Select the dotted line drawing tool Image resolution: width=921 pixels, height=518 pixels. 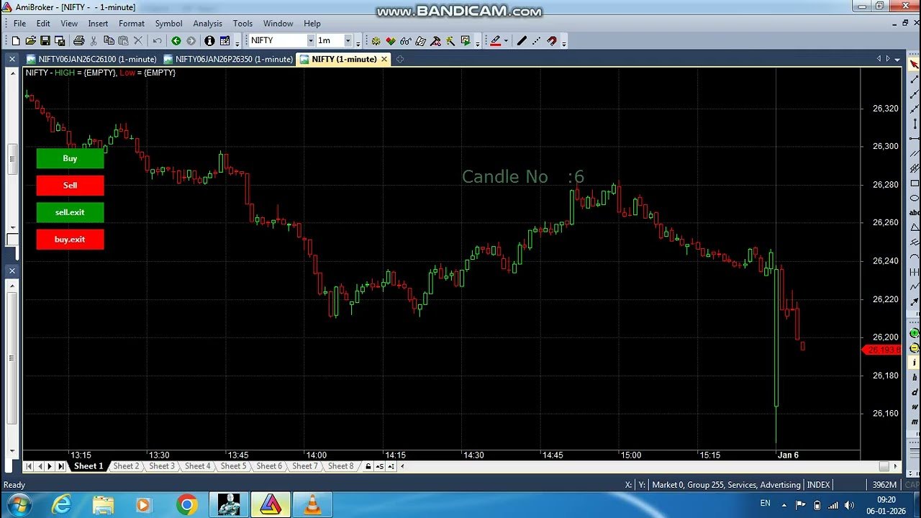[x=537, y=40]
